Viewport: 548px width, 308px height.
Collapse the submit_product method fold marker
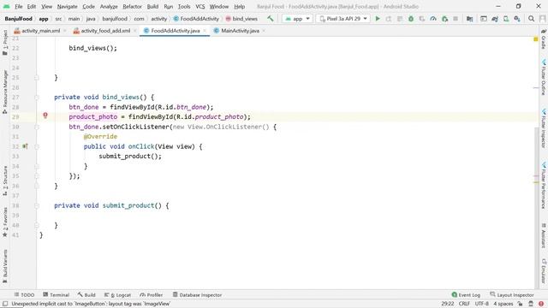(37, 205)
